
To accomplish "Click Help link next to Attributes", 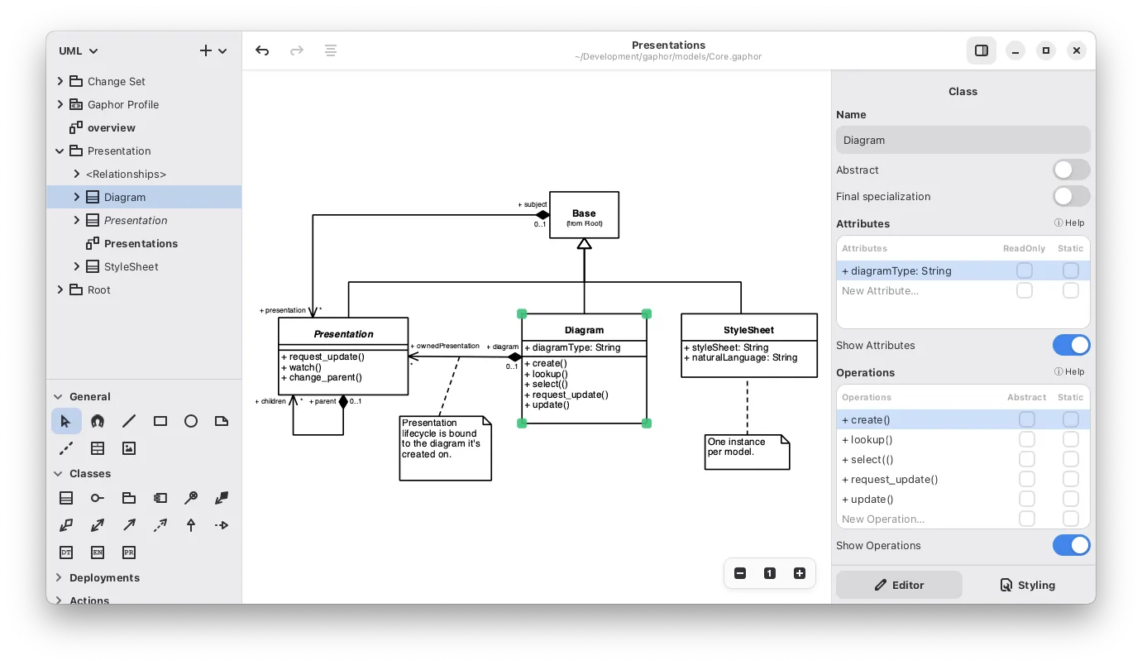I will [x=1069, y=223].
